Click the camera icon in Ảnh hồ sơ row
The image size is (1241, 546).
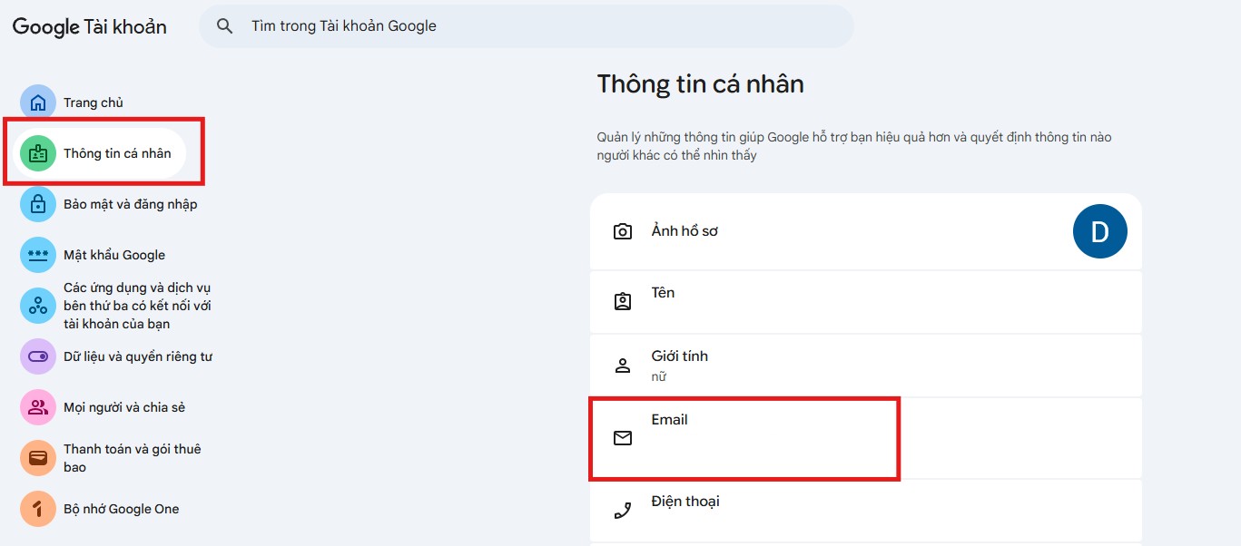623,231
